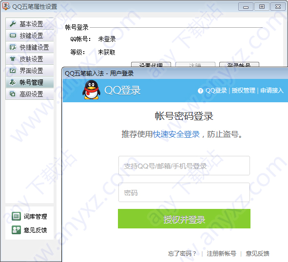
Task: Open the 注册新帐号 link
Action: click(221, 254)
